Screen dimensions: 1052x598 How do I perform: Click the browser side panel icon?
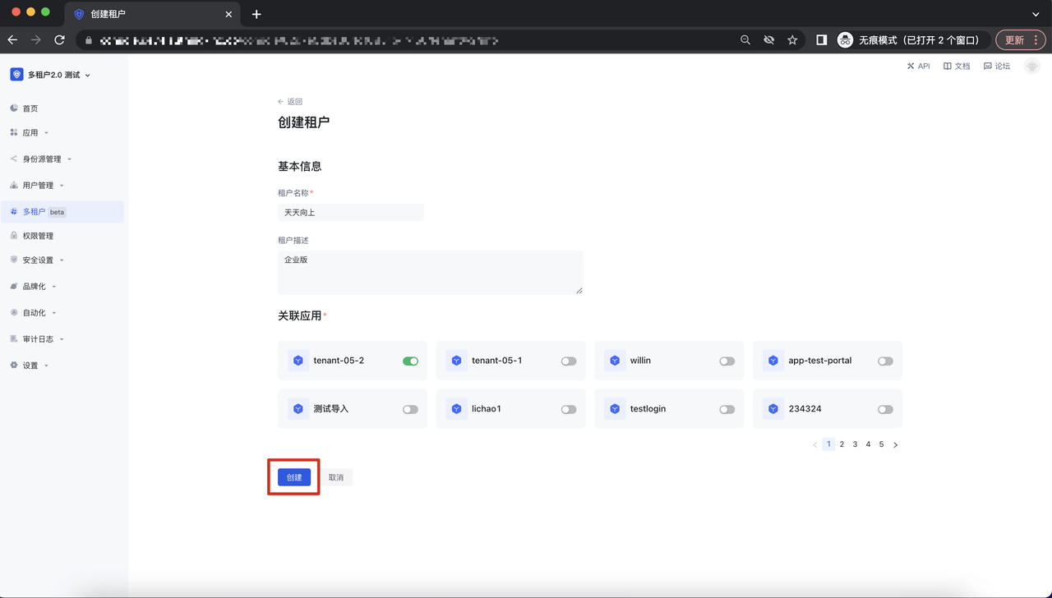(x=821, y=39)
